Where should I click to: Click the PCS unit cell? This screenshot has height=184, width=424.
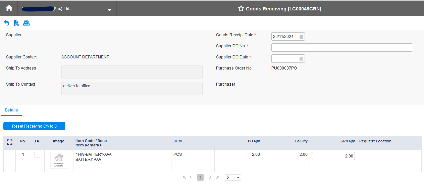pyautogui.click(x=177, y=154)
